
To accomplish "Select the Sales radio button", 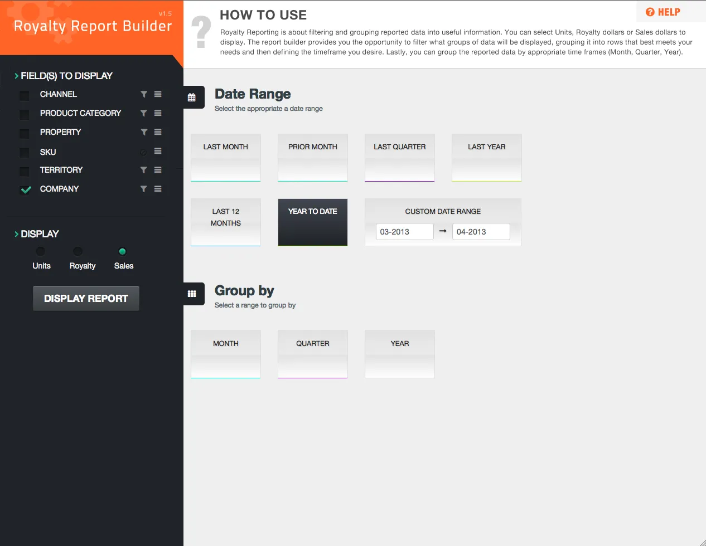I will tap(123, 251).
